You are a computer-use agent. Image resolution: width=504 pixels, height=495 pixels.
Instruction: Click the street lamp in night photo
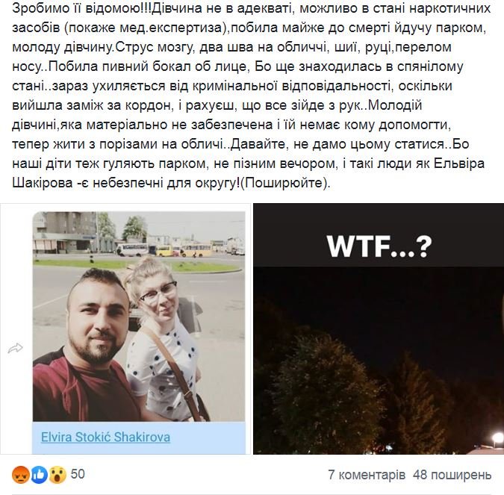coord(497,439)
